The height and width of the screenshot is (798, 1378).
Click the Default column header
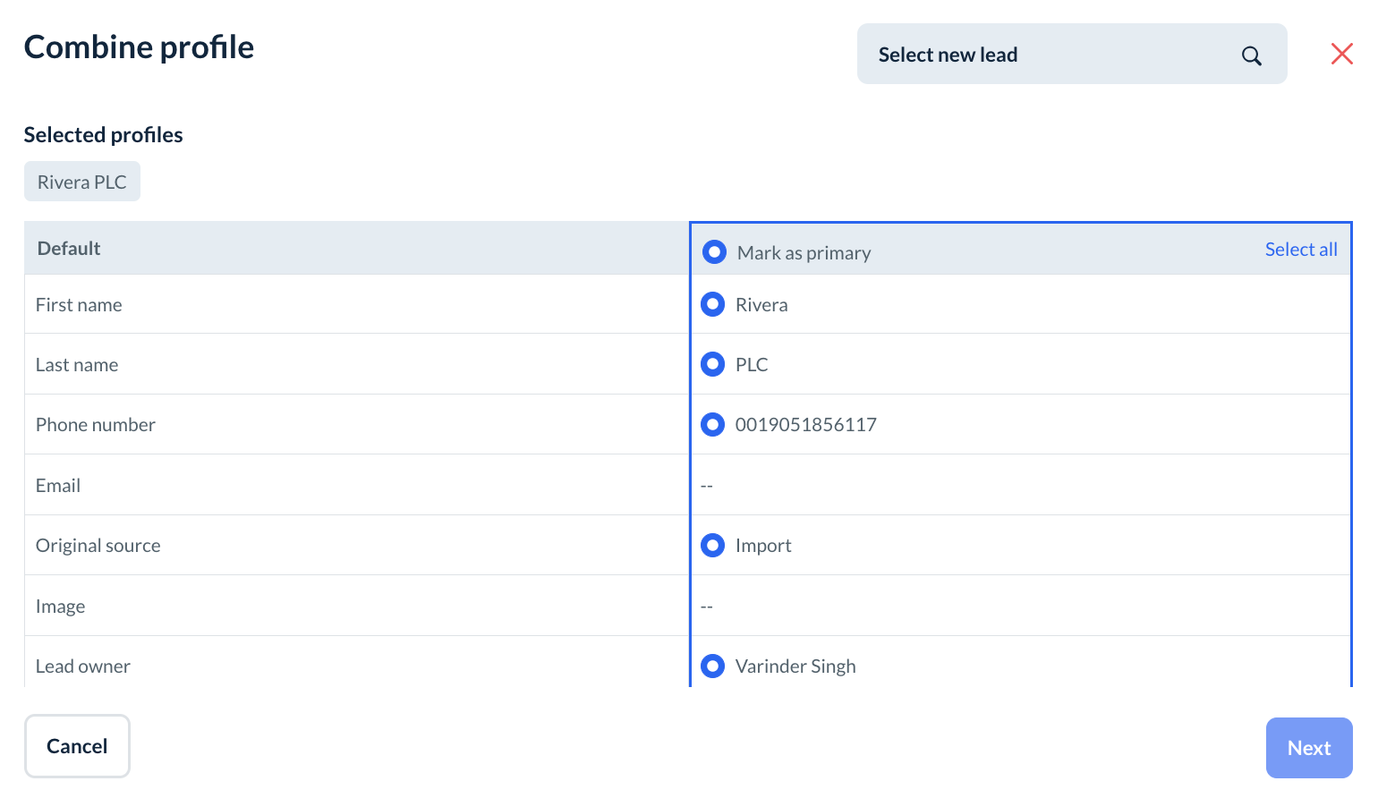pos(69,249)
